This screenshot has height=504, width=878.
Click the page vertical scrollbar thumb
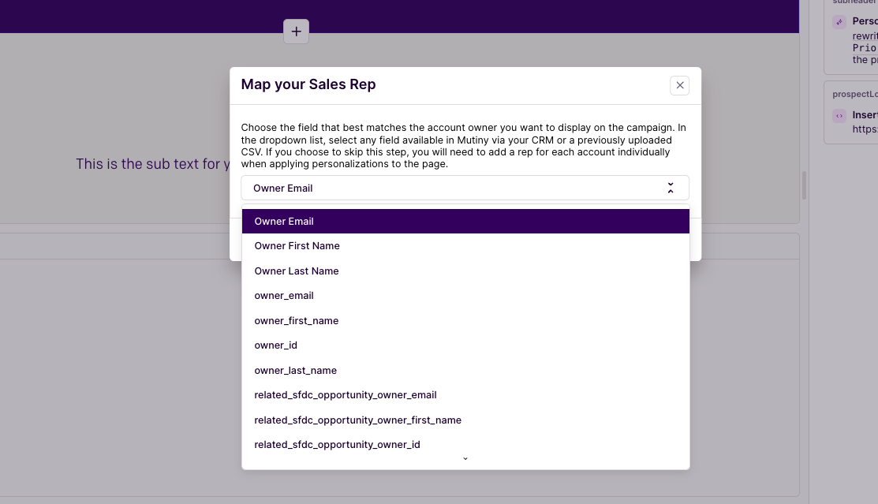click(804, 185)
